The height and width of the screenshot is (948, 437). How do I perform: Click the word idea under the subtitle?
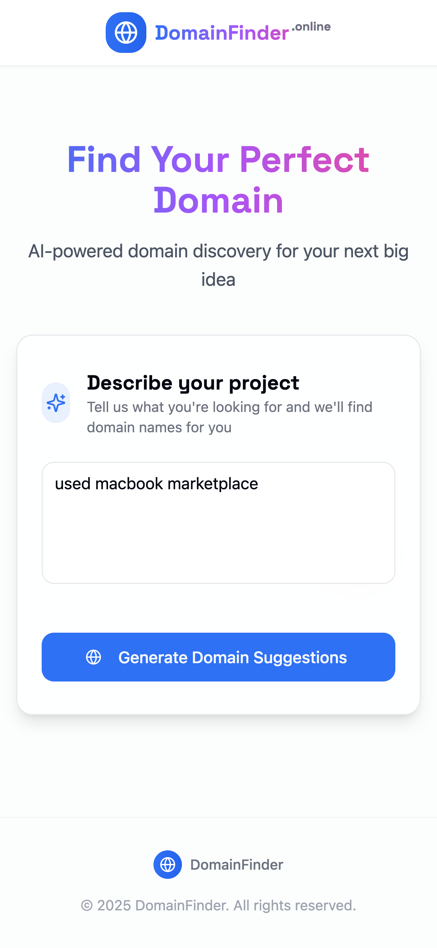(218, 279)
